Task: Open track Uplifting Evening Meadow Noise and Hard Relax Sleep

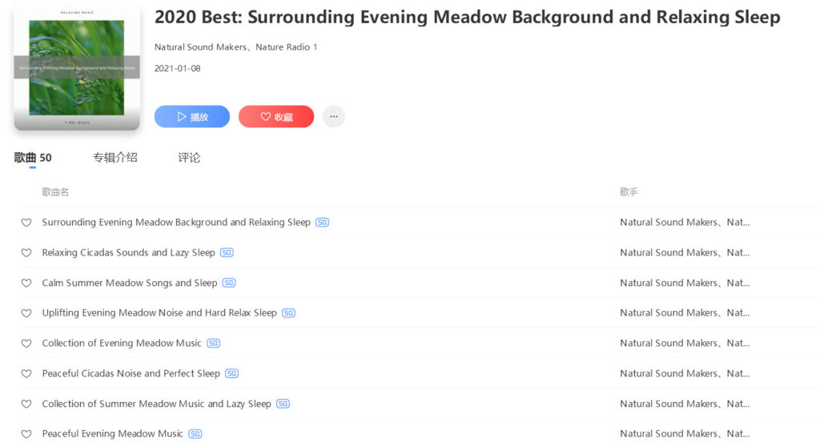Action: click(159, 313)
